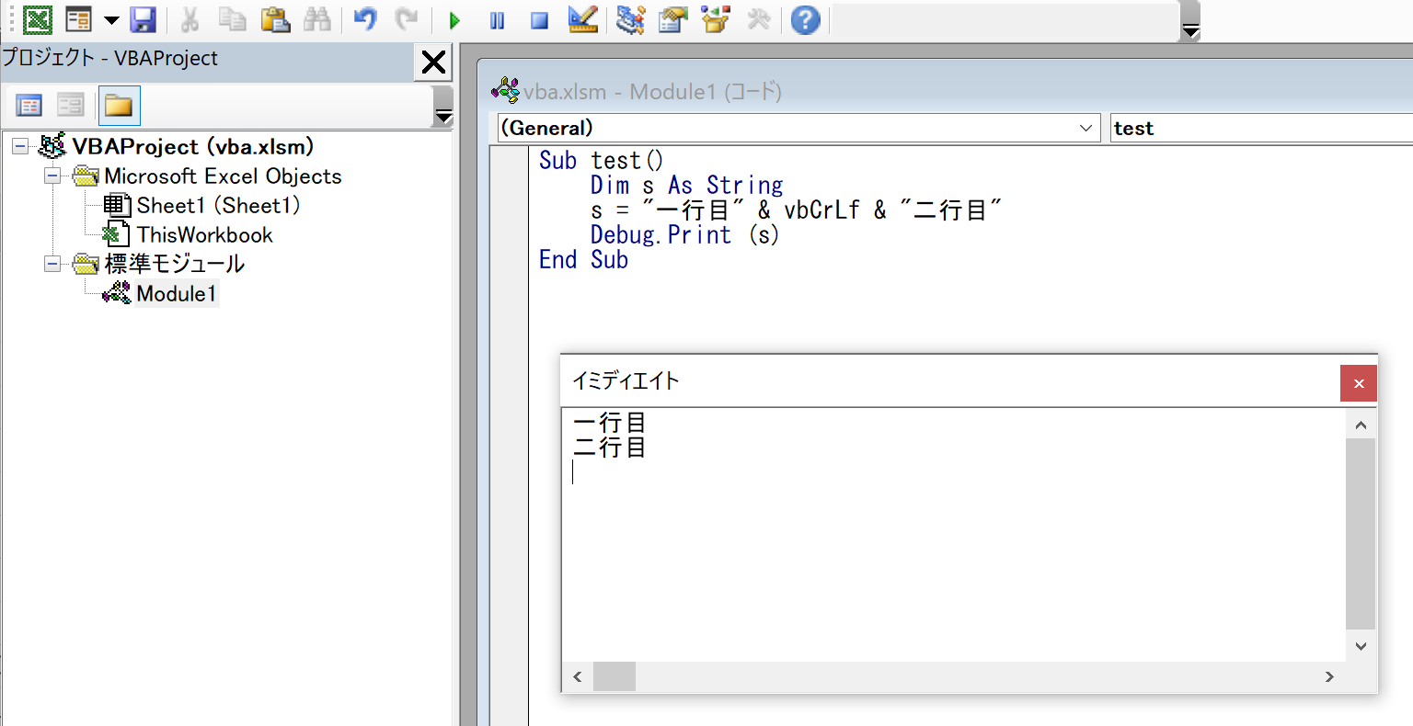
Task: Click 二行目 output in Immediate window
Action: pyautogui.click(x=610, y=448)
